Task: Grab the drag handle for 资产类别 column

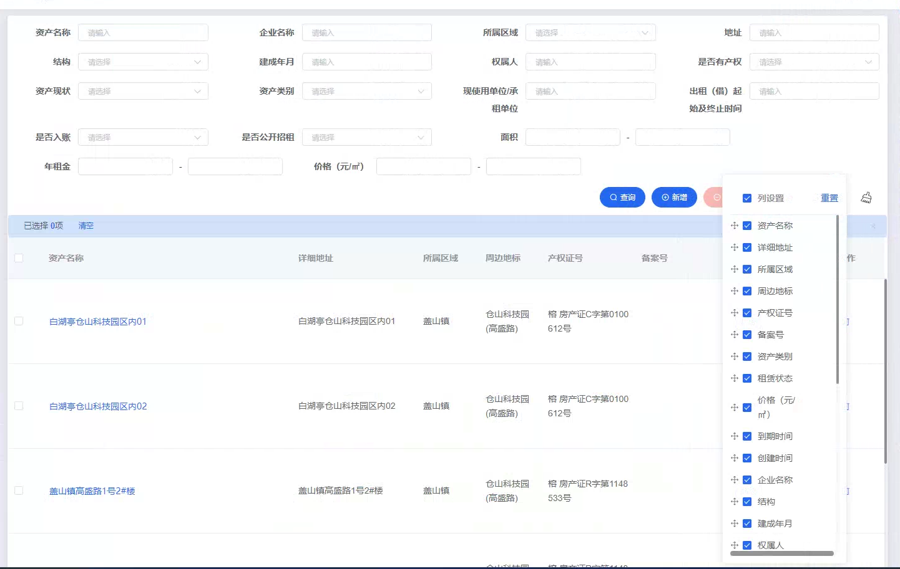Action: [x=735, y=356]
